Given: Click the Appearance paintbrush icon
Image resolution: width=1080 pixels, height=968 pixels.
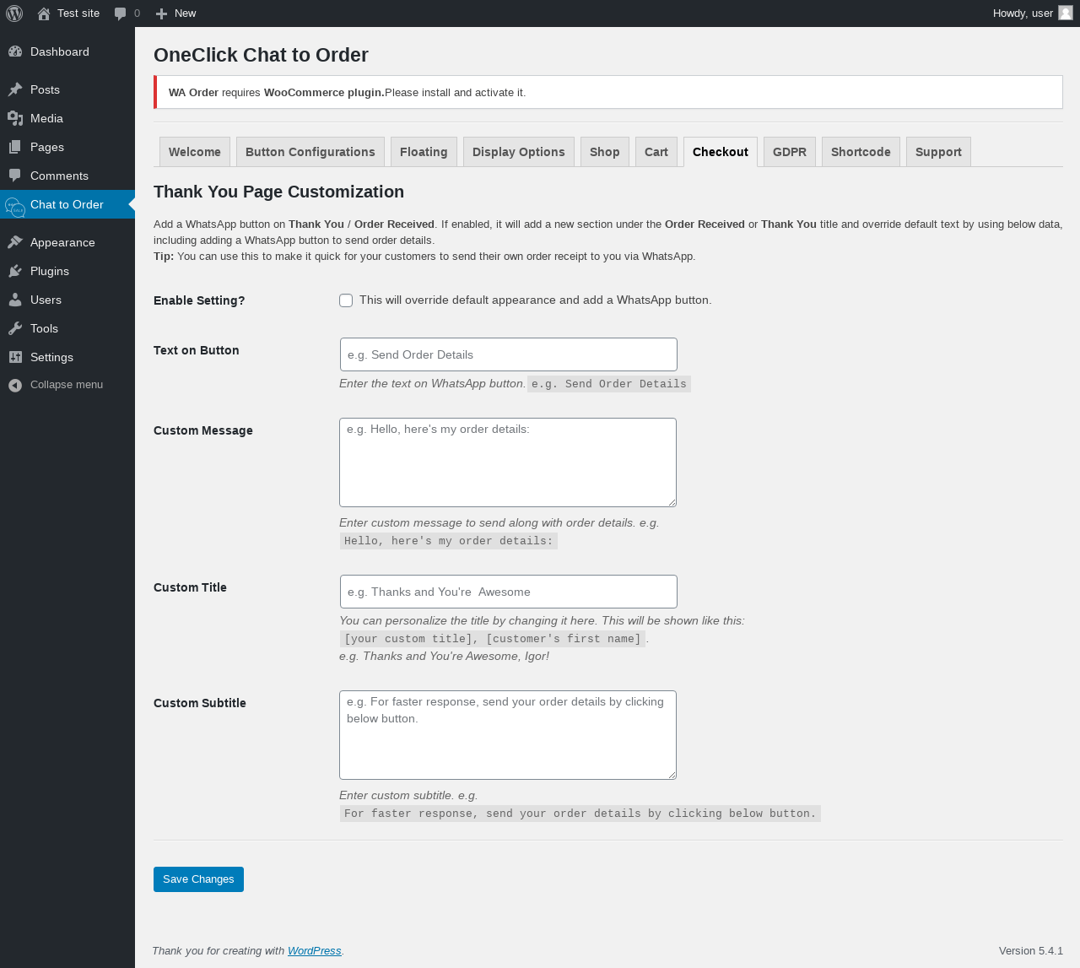Looking at the screenshot, I should 15,242.
